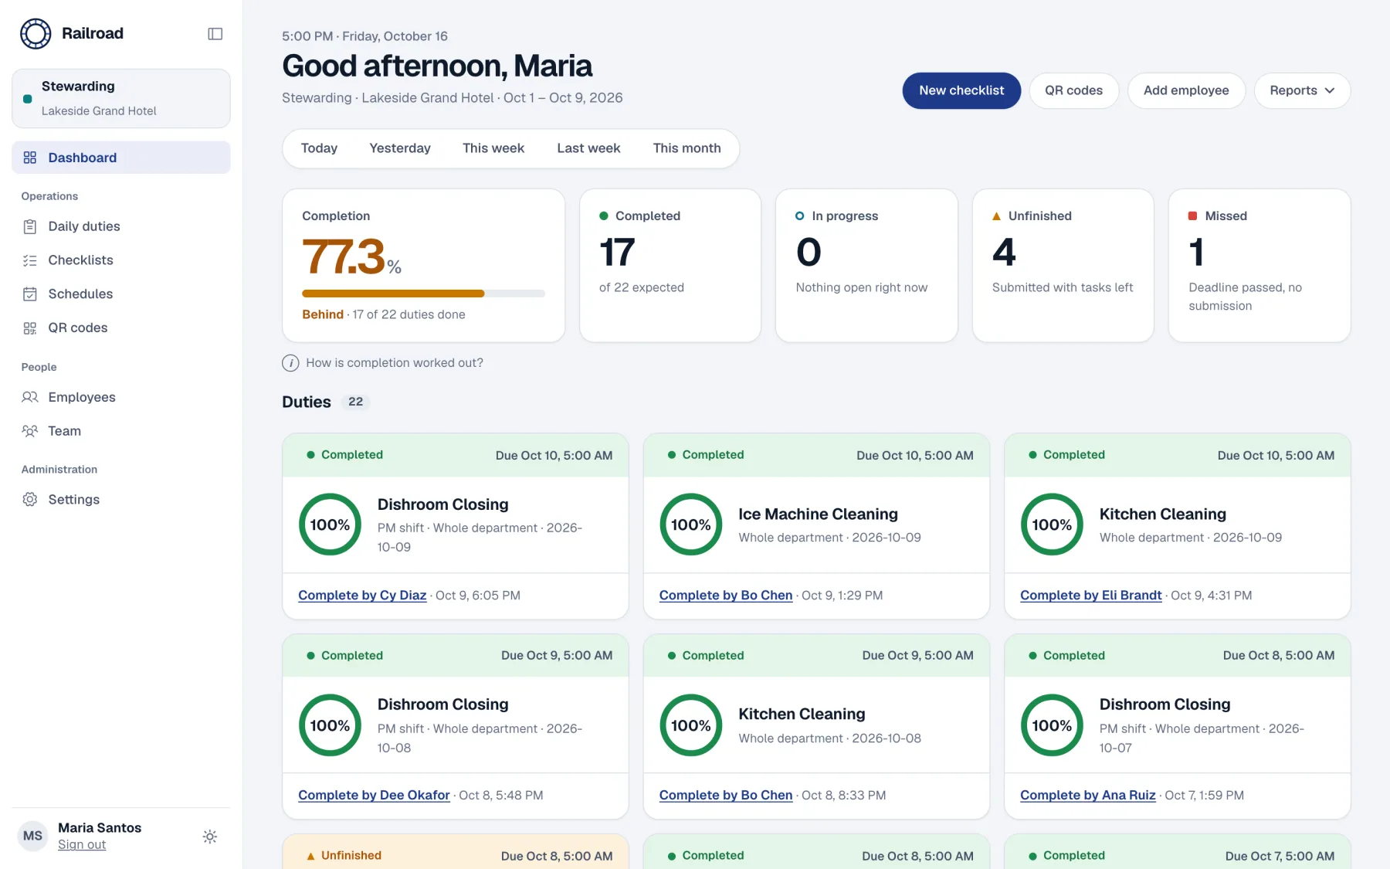Click the completion progress bar

click(423, 294)
